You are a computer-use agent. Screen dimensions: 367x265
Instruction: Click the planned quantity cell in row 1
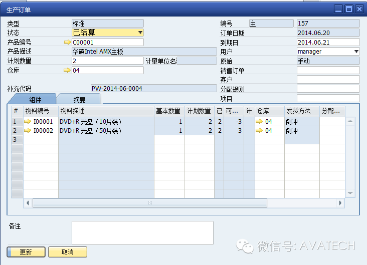[x=200, y=121]
